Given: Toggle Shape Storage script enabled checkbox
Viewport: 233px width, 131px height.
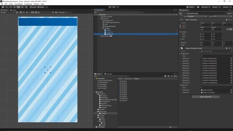Looking at the screenshot, I should click(x=184, y=48).
